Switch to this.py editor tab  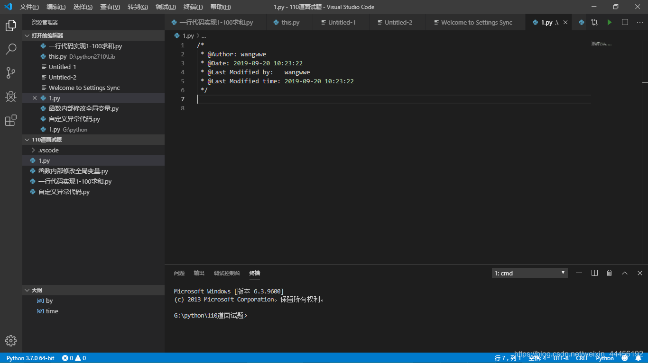click(290, 22)
